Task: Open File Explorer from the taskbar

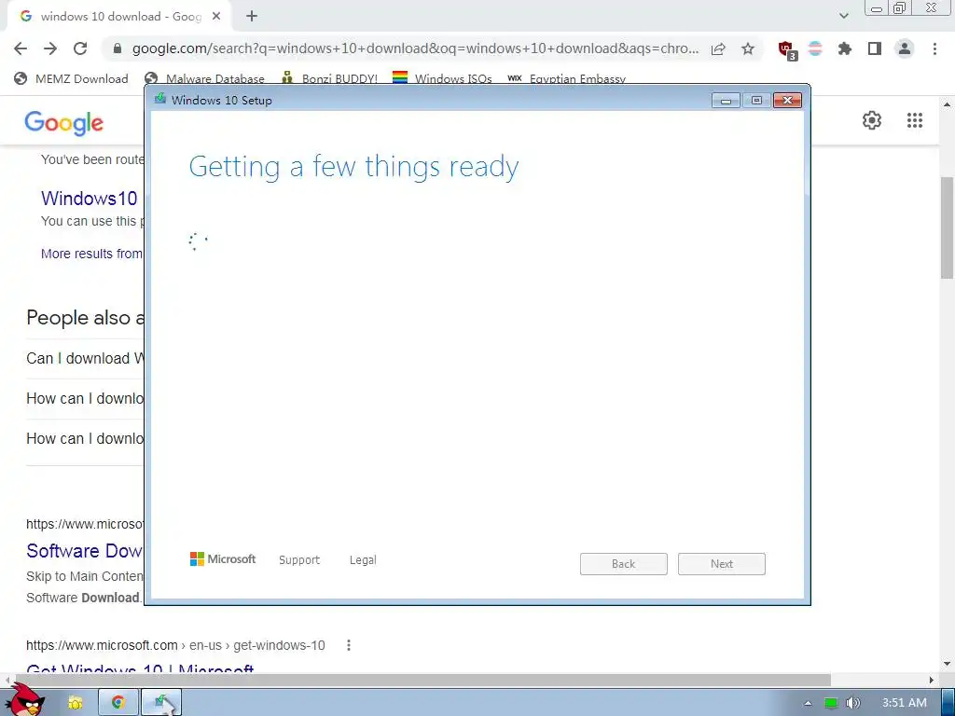Action: coord(75,703)
